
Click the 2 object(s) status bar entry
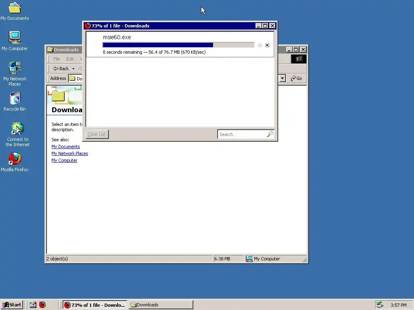click(x=129, y=259)
